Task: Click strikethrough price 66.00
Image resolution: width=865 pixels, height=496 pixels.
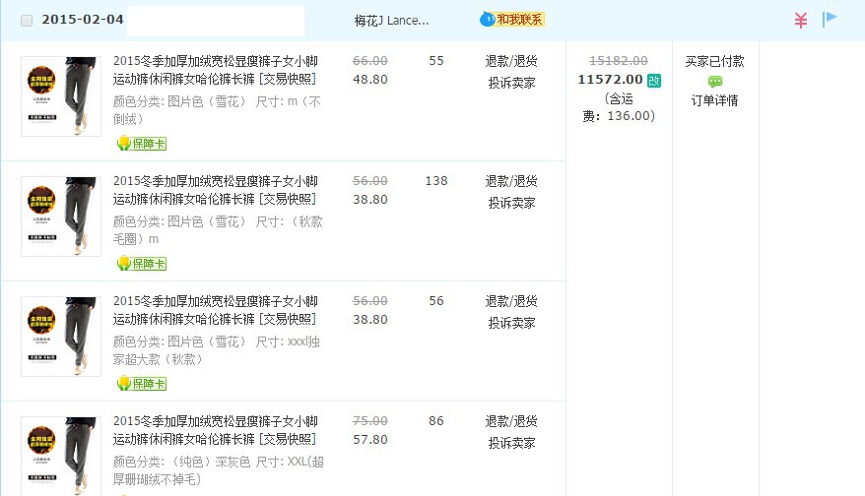Action: (x=370, y=61)
